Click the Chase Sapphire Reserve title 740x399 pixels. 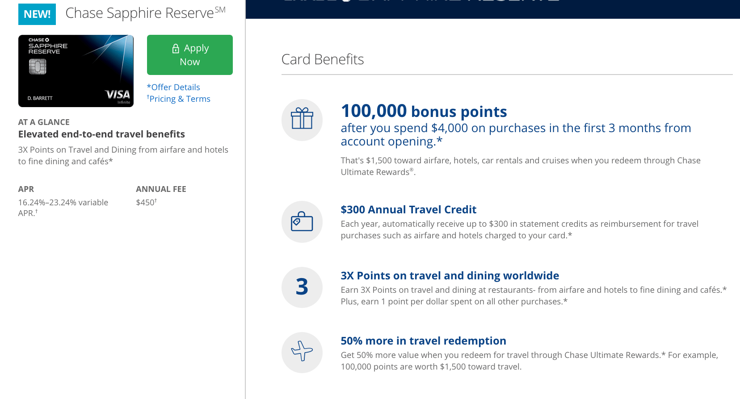pos(145,13)
